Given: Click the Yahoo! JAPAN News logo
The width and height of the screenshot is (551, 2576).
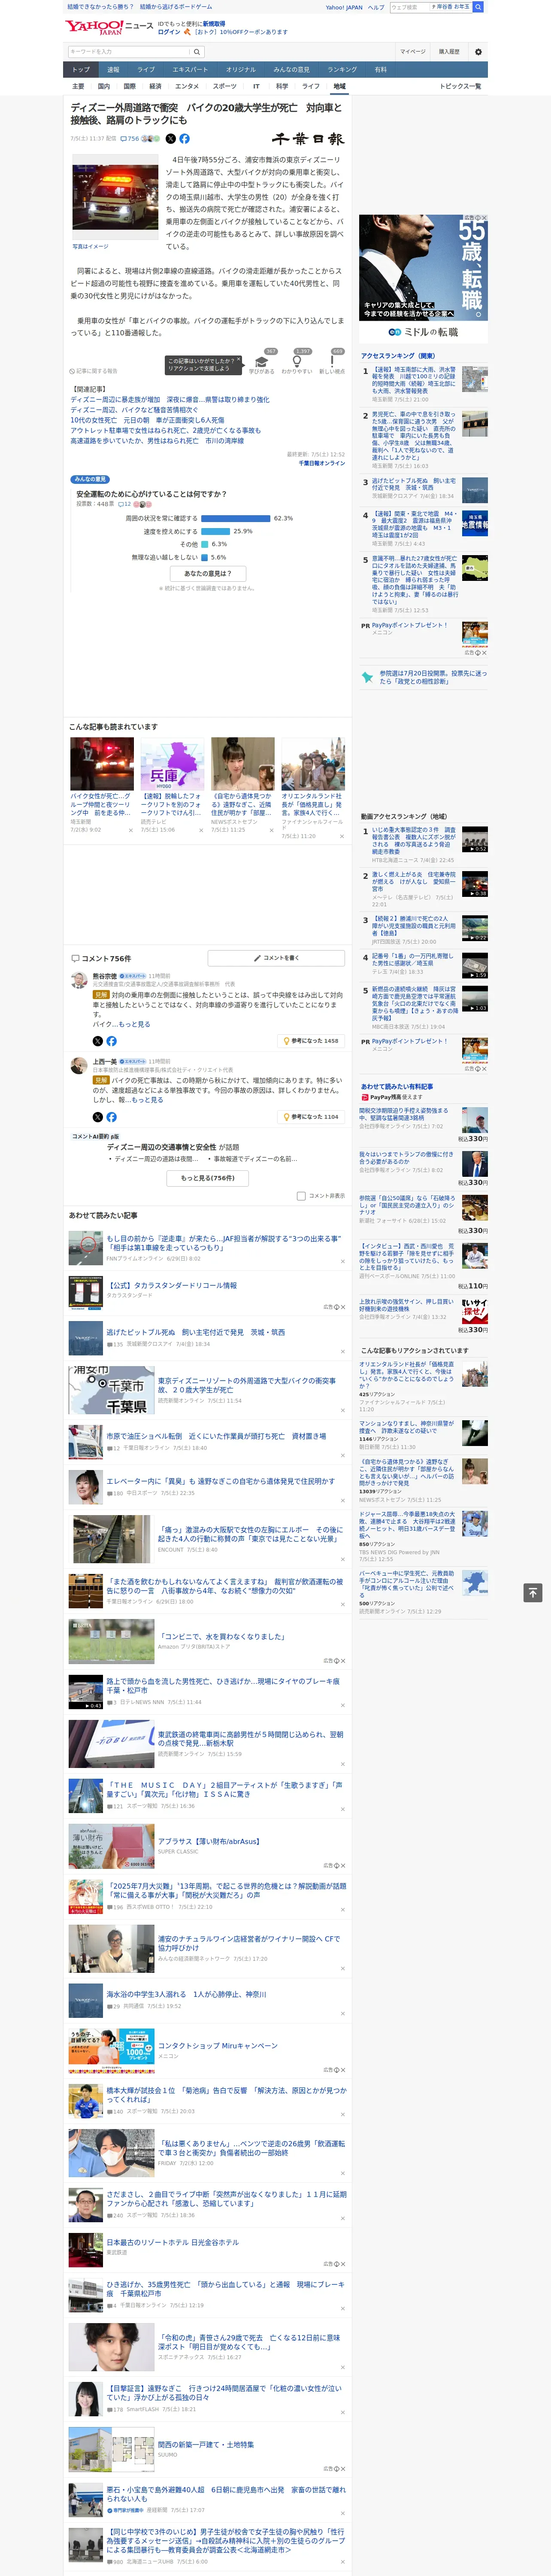Looking at the screenshot, I should coord(109,27).
